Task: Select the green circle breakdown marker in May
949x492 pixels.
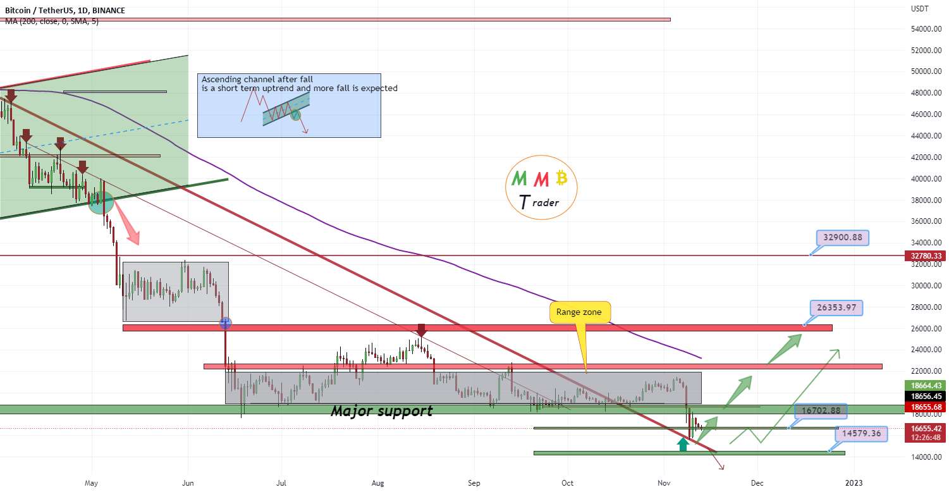Action: pyautogui.click(x=101, y=202)
